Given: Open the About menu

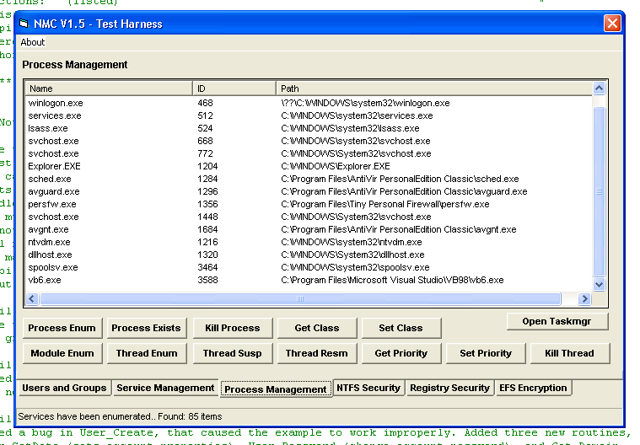Looking at the screenshot, I should (x=33, y=42).
